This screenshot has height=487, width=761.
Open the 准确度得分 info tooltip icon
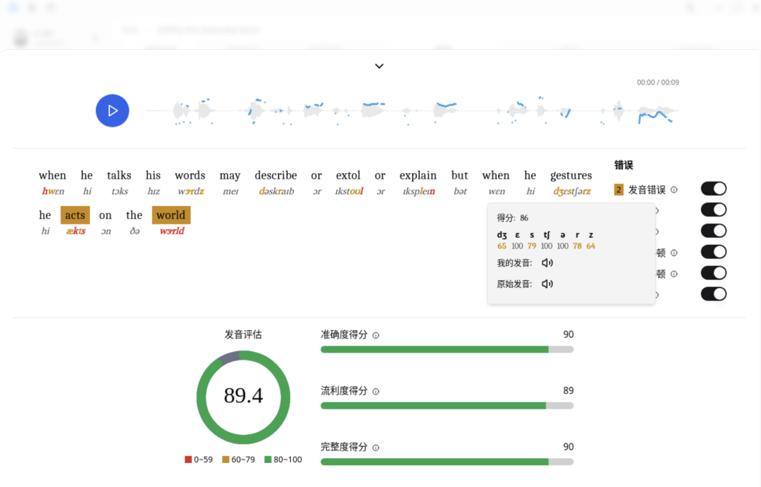point(378,336)
